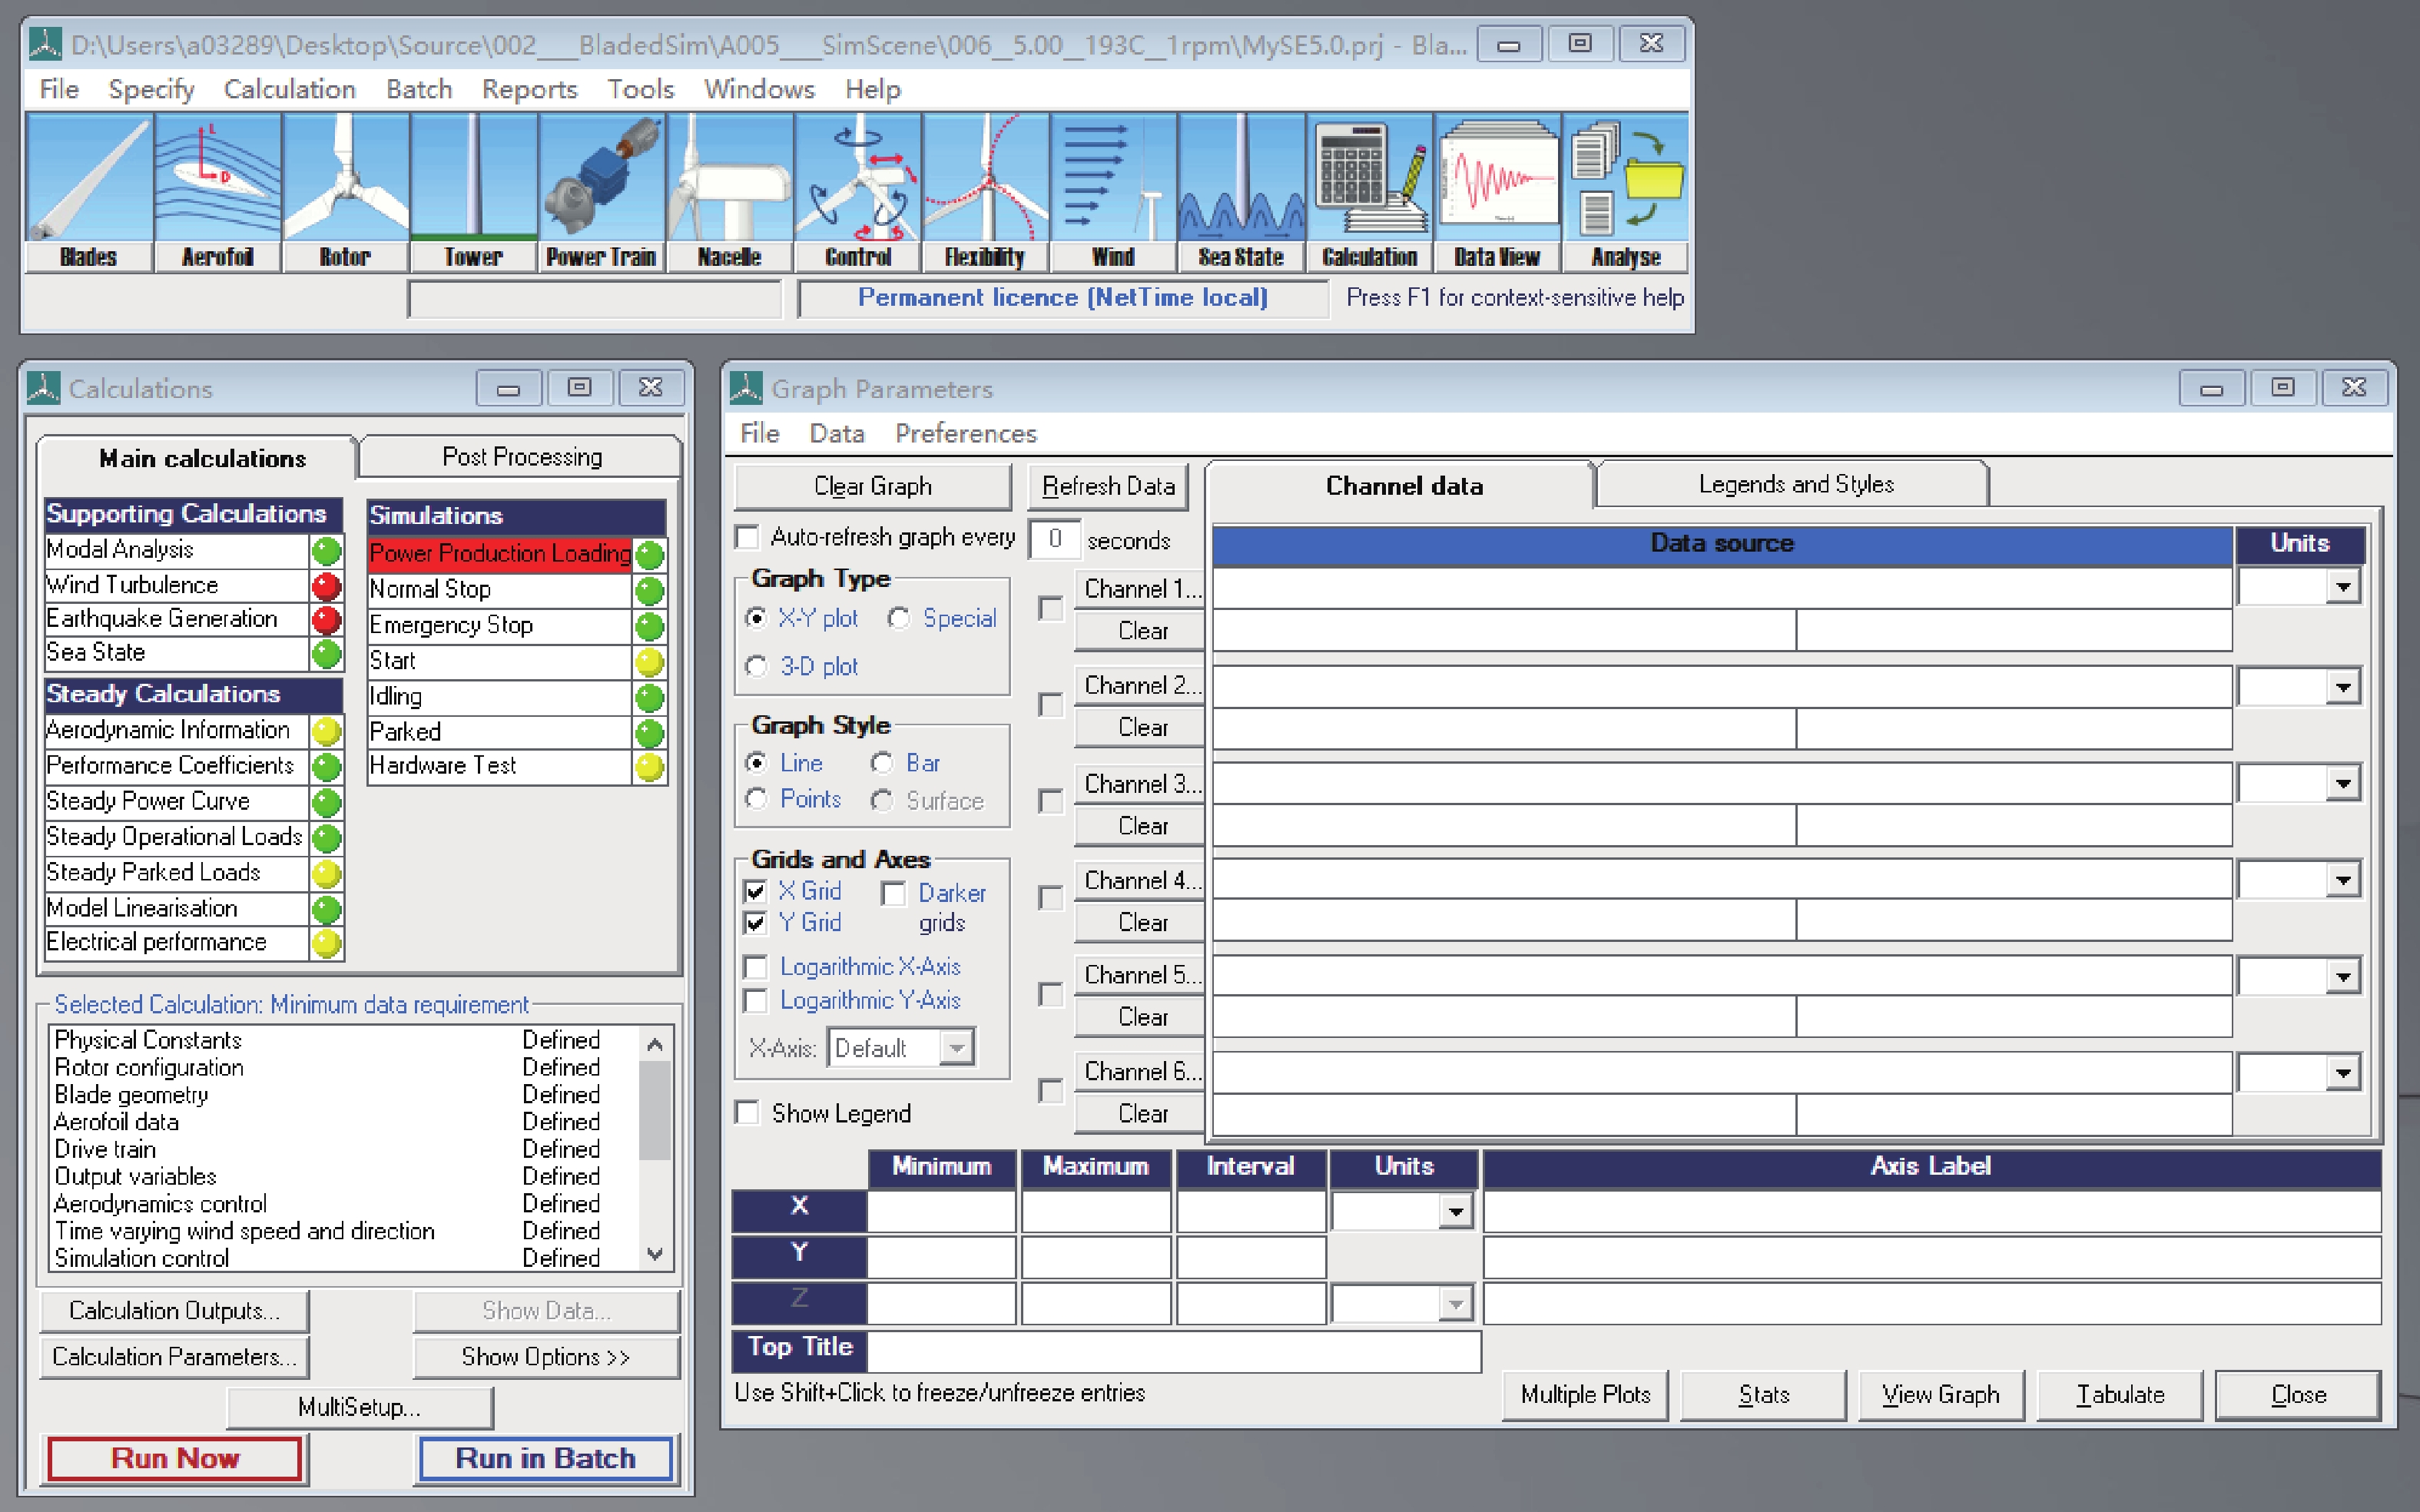Choose Bar graph style
Viewport: 2420px width, 1512px height.
coord(881,764)
